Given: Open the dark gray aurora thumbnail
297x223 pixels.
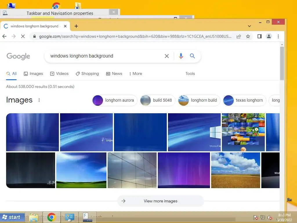Looking at the screenshot, I should pyautogui.click(x=30, y=170).
